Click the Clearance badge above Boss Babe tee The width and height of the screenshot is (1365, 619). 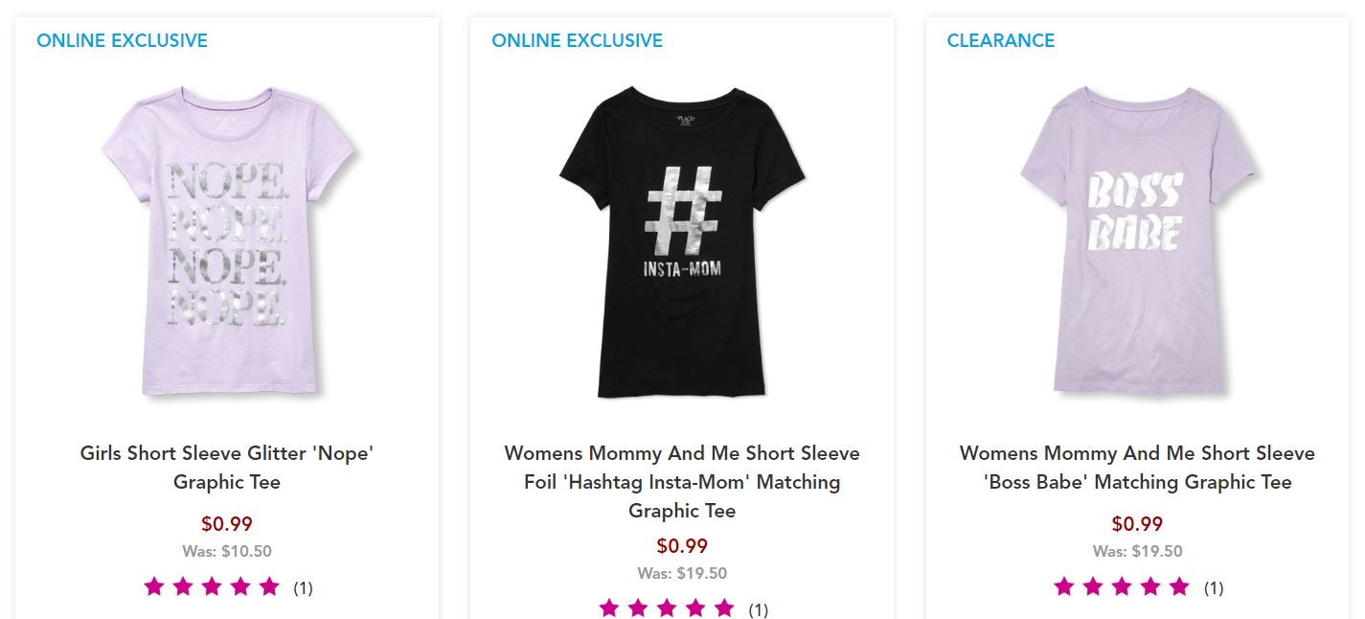point(1000,41)
